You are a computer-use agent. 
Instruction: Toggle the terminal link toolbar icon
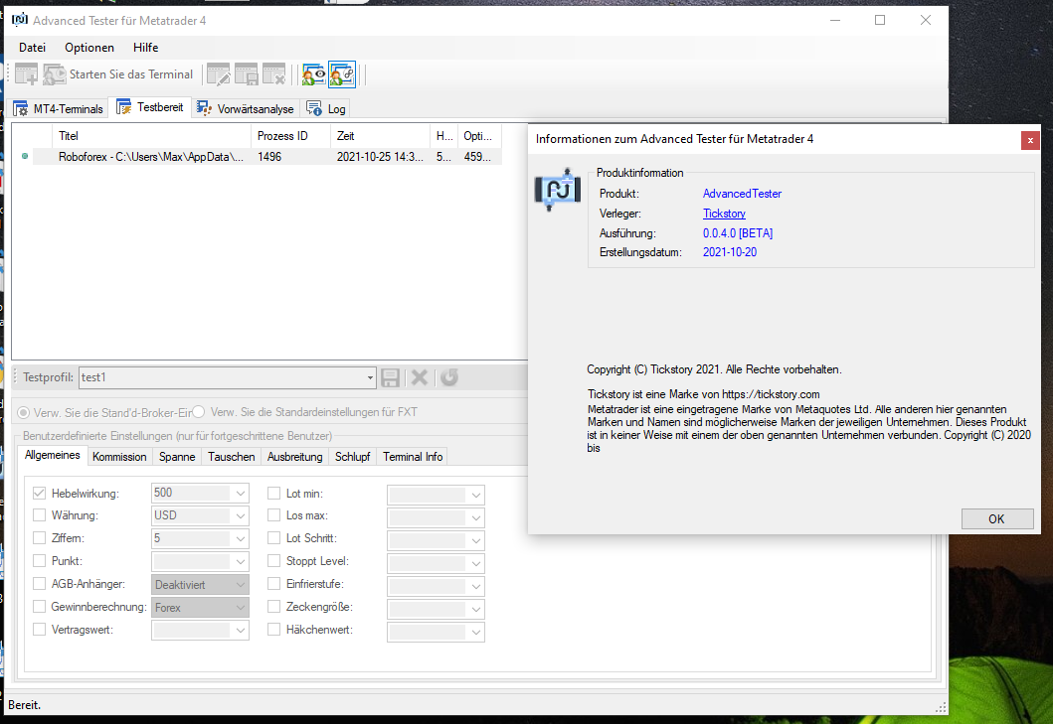click(342, 74)
